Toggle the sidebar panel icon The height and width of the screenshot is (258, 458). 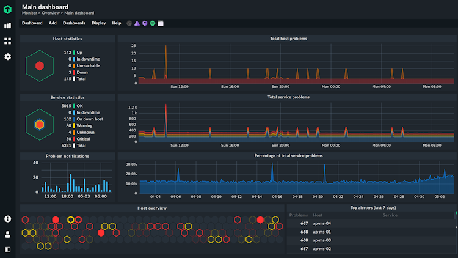click(7, 249)
